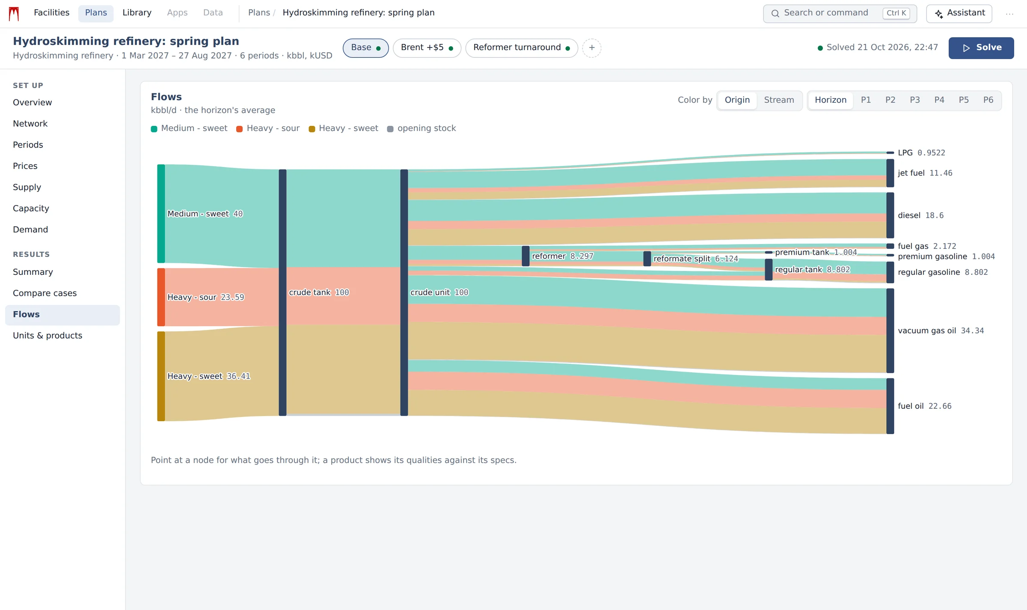Color flows by Origin

tap(737, 100)
